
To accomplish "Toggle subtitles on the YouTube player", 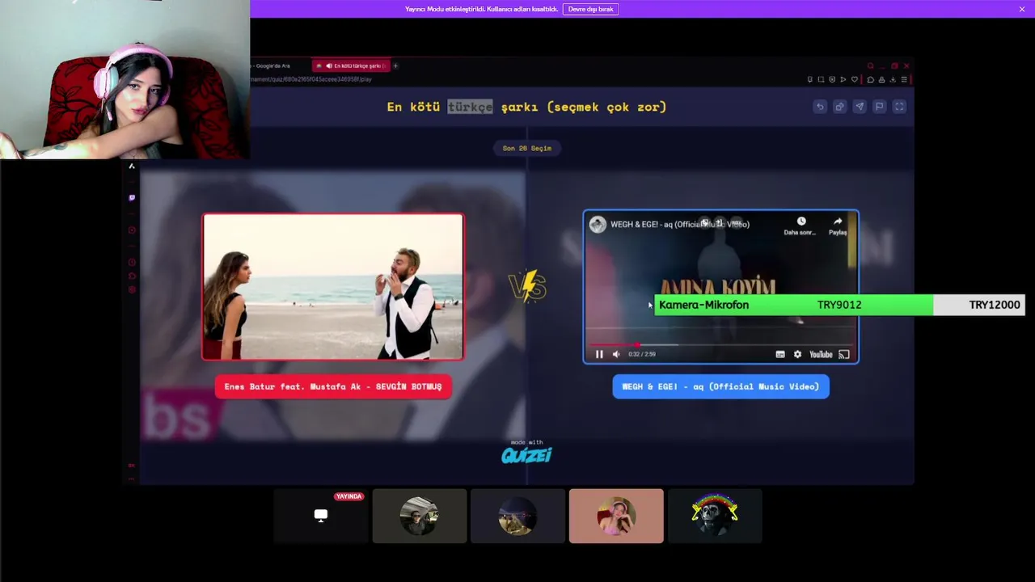I will click(x=780, y=354).
